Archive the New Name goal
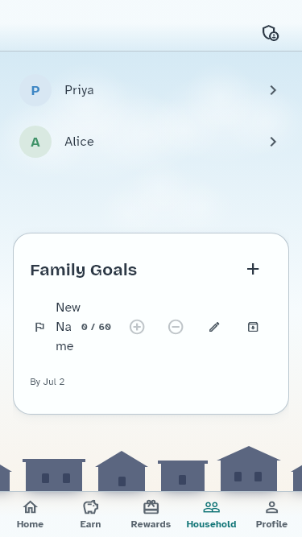Screen dimensions: 302x537 point(253,327)
